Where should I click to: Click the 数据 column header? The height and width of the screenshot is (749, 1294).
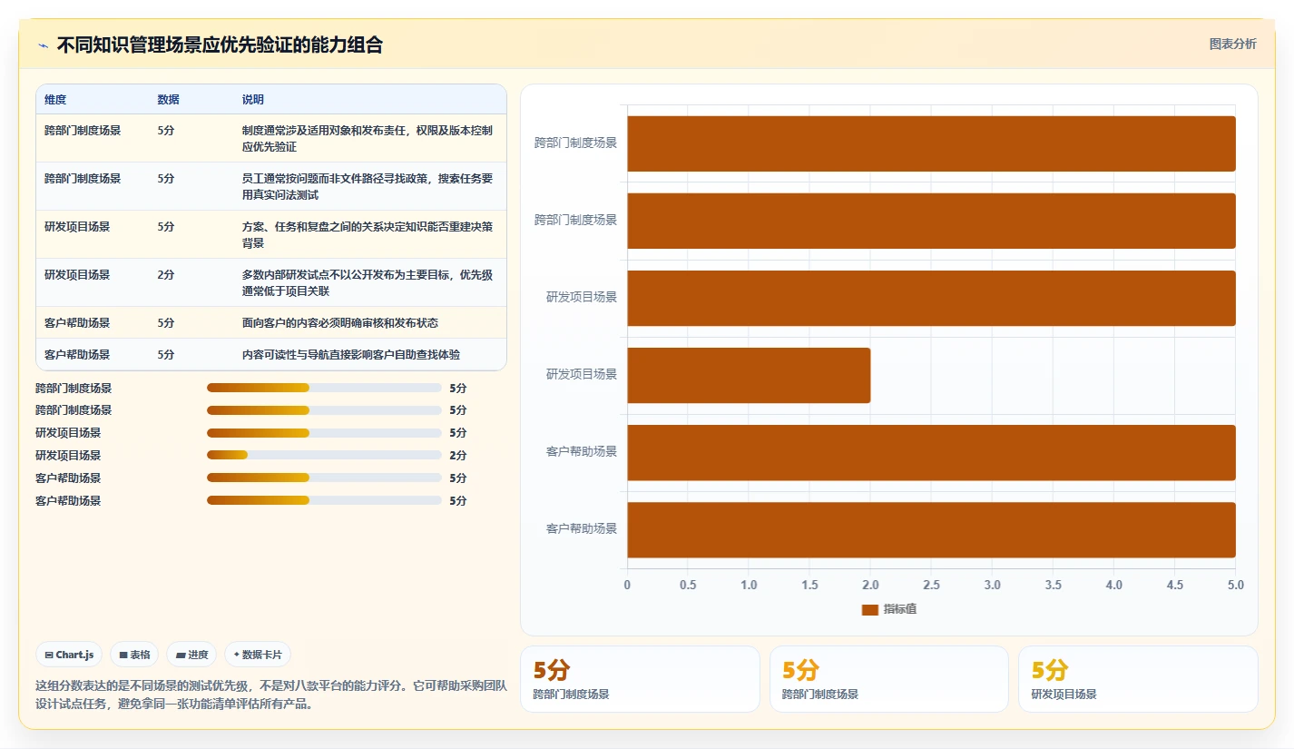[168, 100]
